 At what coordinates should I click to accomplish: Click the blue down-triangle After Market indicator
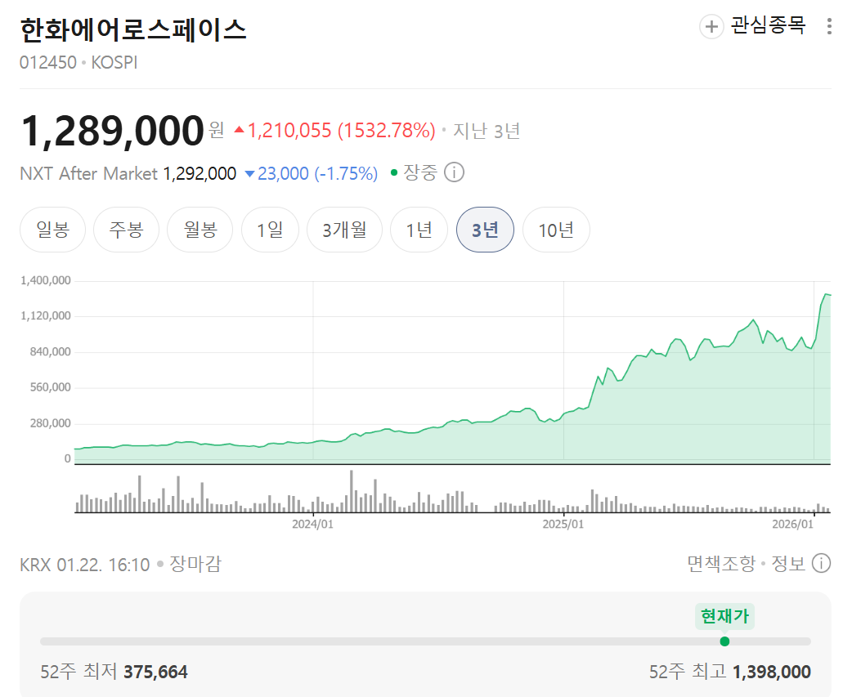point(250,174)
